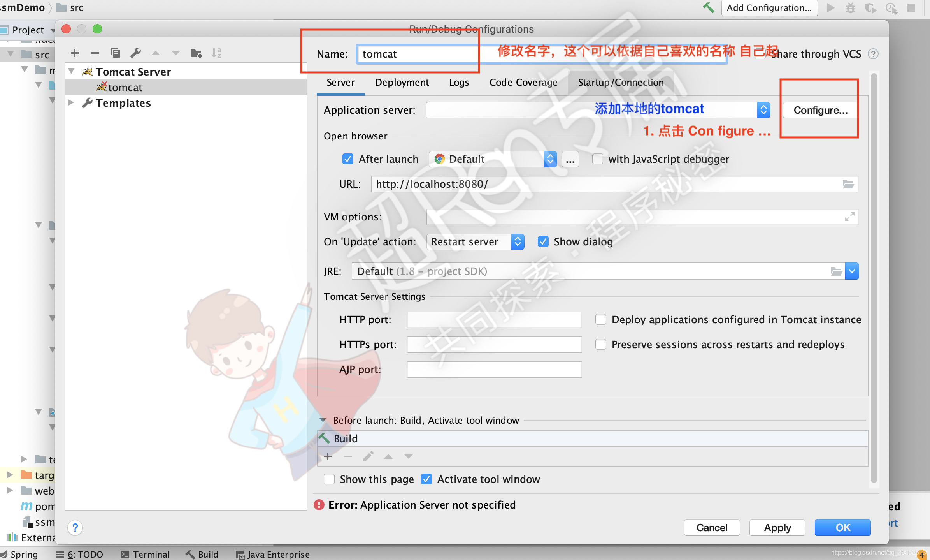The image size is (930, 560).
Task: Switch to Startup/Connection tab
Action: pyautogui.click(x=621, y=83)
